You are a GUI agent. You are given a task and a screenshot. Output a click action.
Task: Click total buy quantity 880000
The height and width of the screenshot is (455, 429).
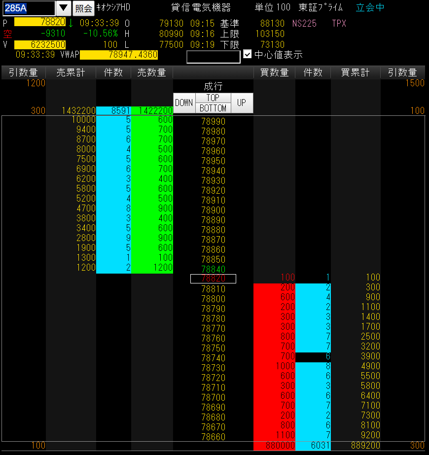coord(280,446)
